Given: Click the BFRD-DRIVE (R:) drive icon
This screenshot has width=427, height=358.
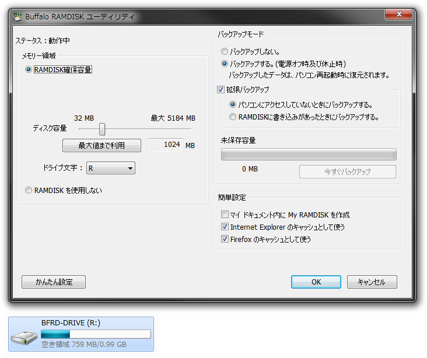Looking at the screenshot, I should pyautogui.click(x=24, y=338).
